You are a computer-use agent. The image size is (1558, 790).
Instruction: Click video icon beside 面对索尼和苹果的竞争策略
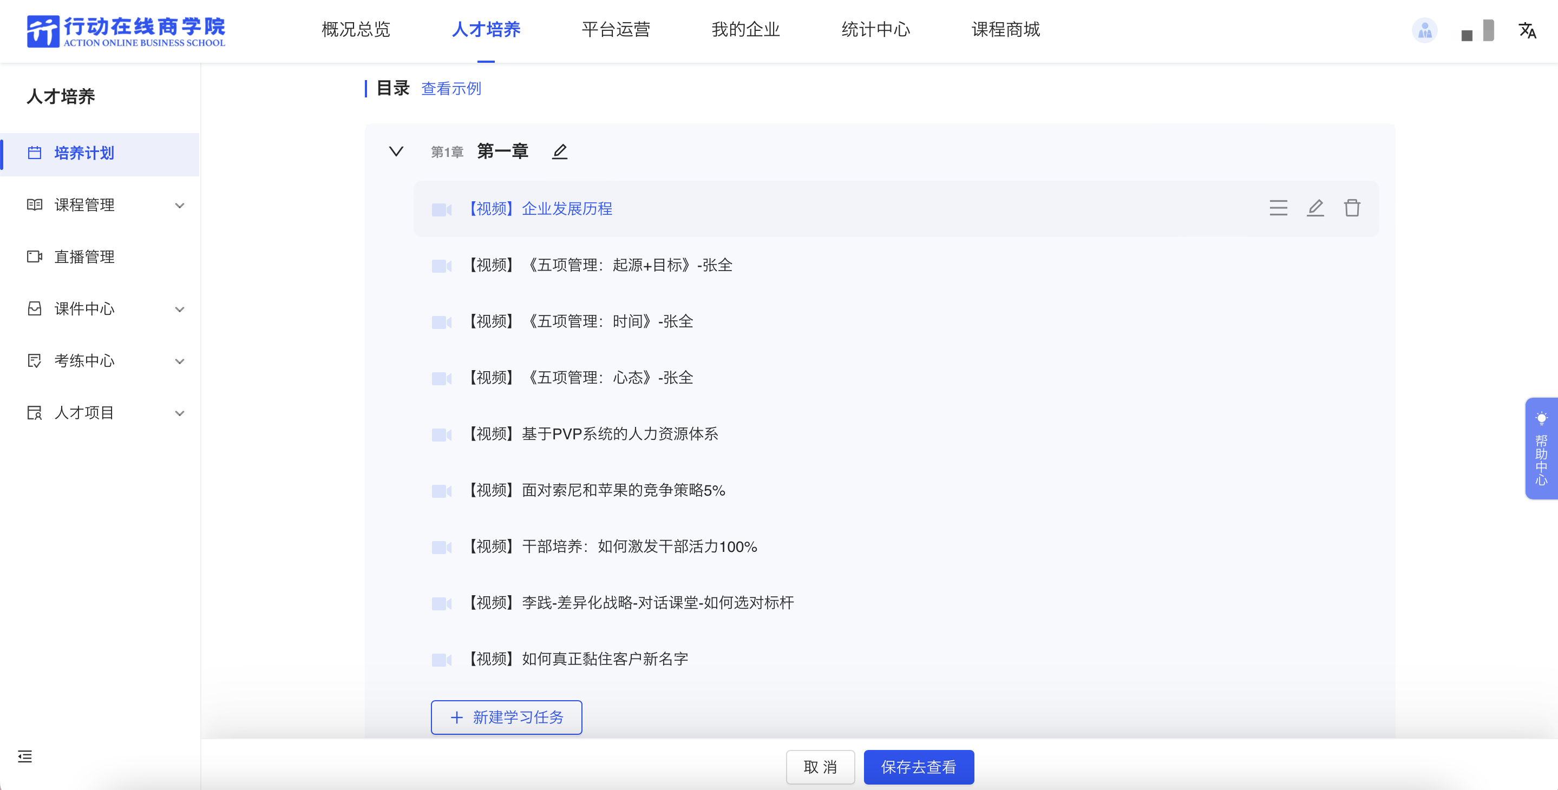[x=442, y=491]
